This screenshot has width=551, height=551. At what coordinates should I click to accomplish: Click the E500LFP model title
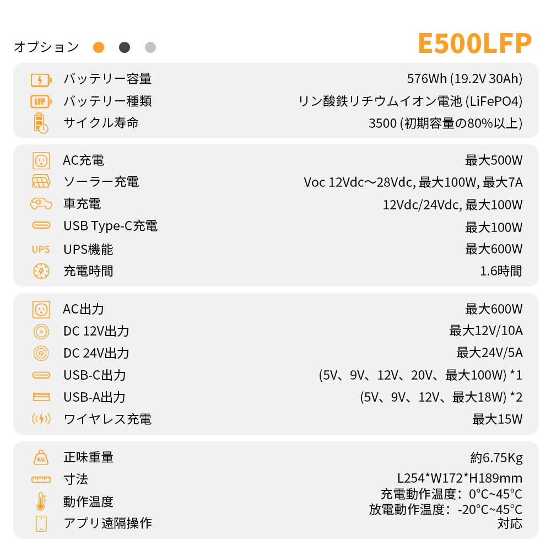474,43
